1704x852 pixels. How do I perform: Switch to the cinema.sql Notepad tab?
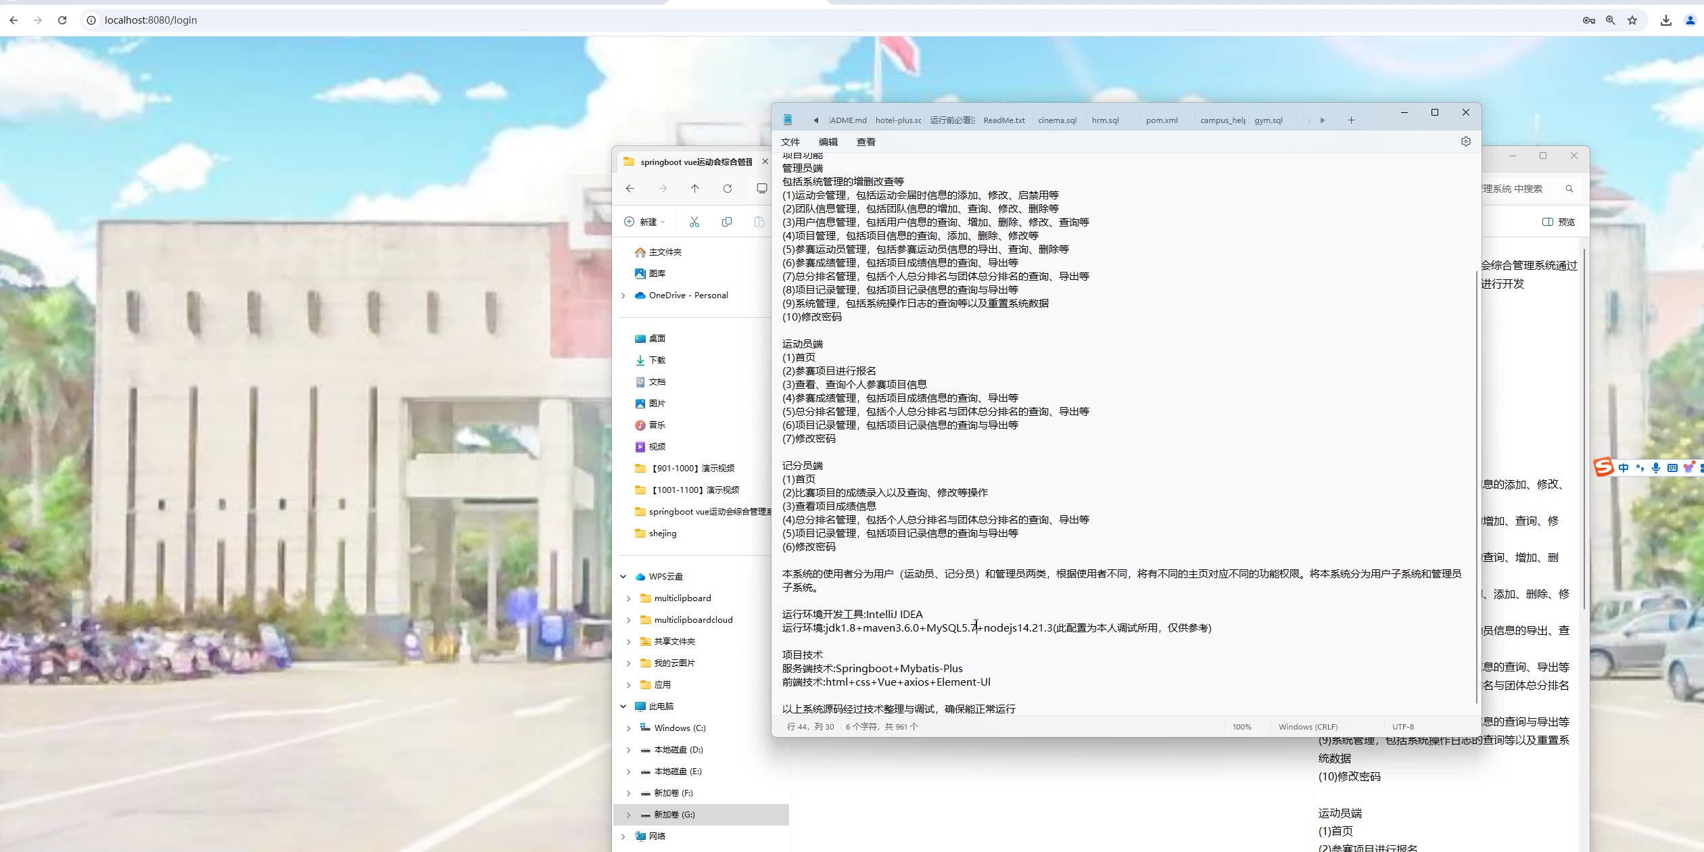[1058, 120]
